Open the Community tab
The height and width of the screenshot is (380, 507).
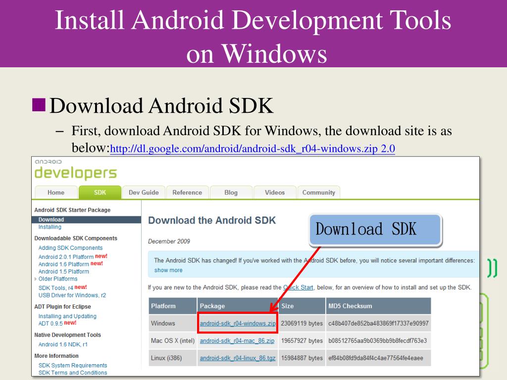[x=318, y=192]
